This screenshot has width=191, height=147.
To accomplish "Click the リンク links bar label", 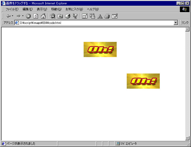I will coord(185,23).
